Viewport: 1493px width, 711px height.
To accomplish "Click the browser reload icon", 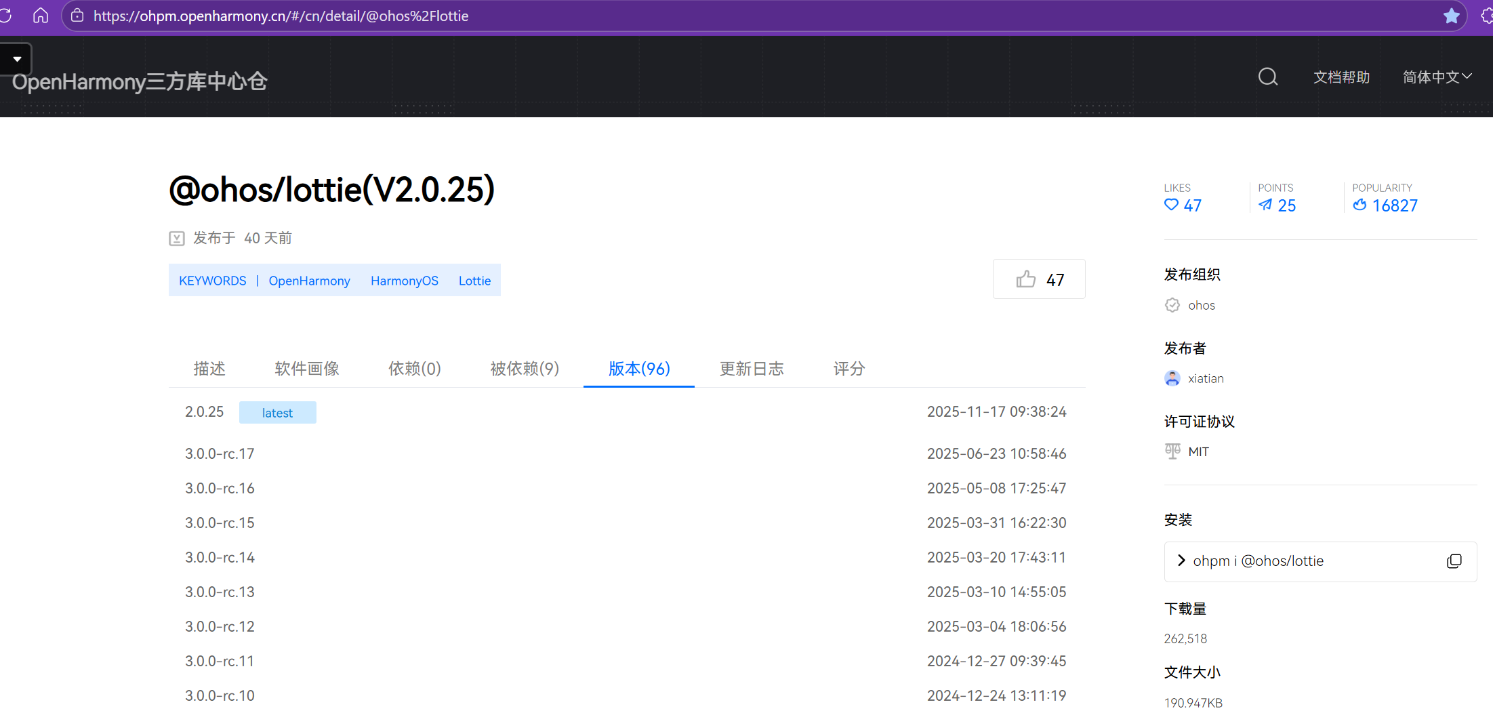I will point(5,16).
